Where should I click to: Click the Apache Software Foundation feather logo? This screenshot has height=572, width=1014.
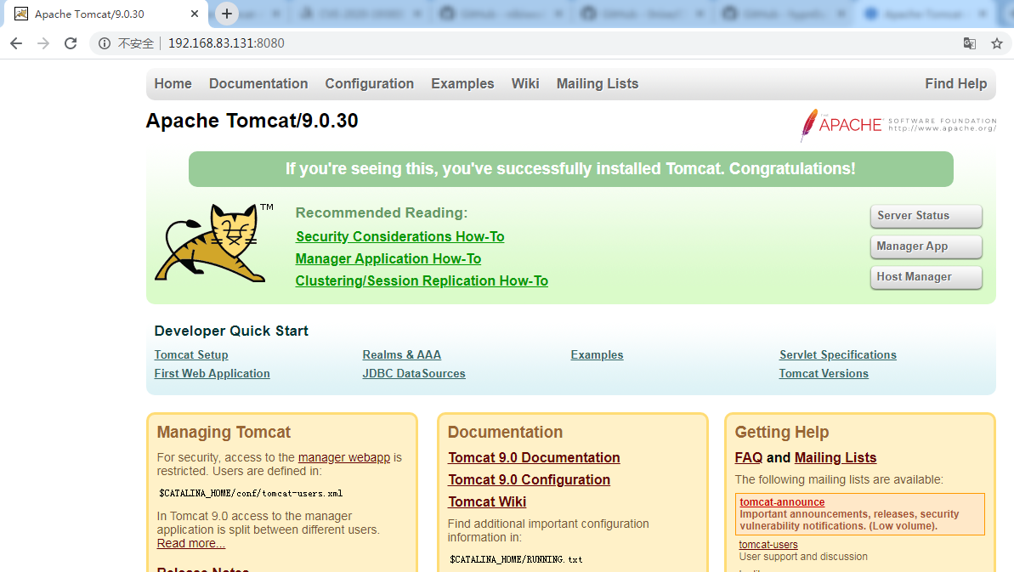898,125
